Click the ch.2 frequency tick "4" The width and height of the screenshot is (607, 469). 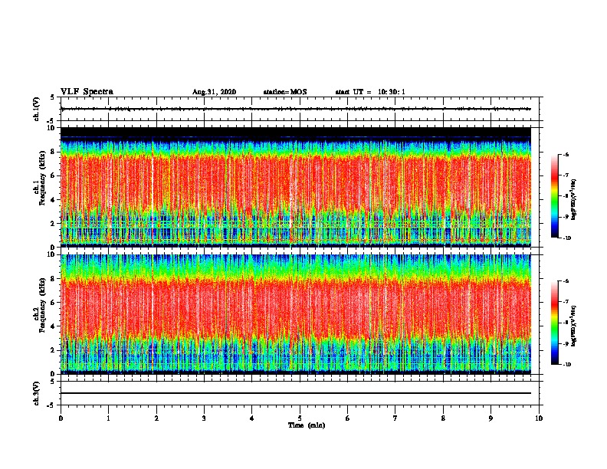(x=53, y=326)
